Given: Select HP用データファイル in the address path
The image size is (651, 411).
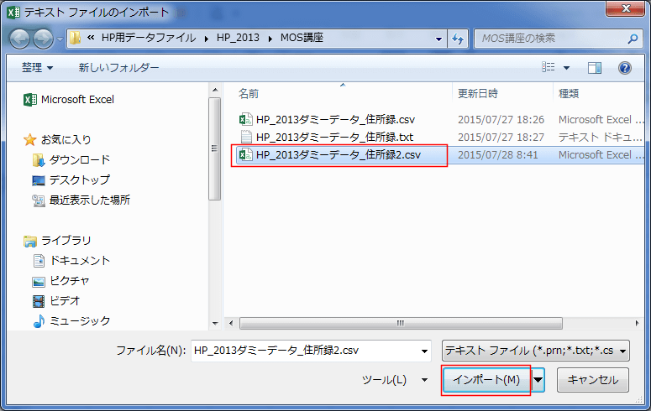Looking at the screenshot, I should [x=148, y=38].
